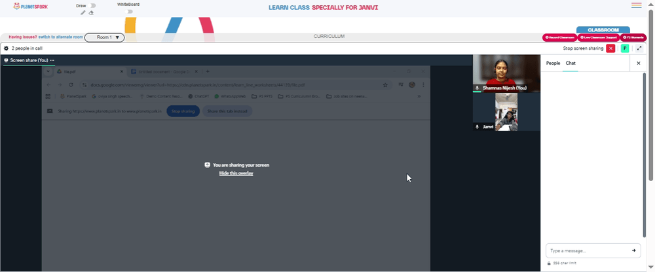
Task: Click switch to alternate room link
Action: [x=60, y=37]
